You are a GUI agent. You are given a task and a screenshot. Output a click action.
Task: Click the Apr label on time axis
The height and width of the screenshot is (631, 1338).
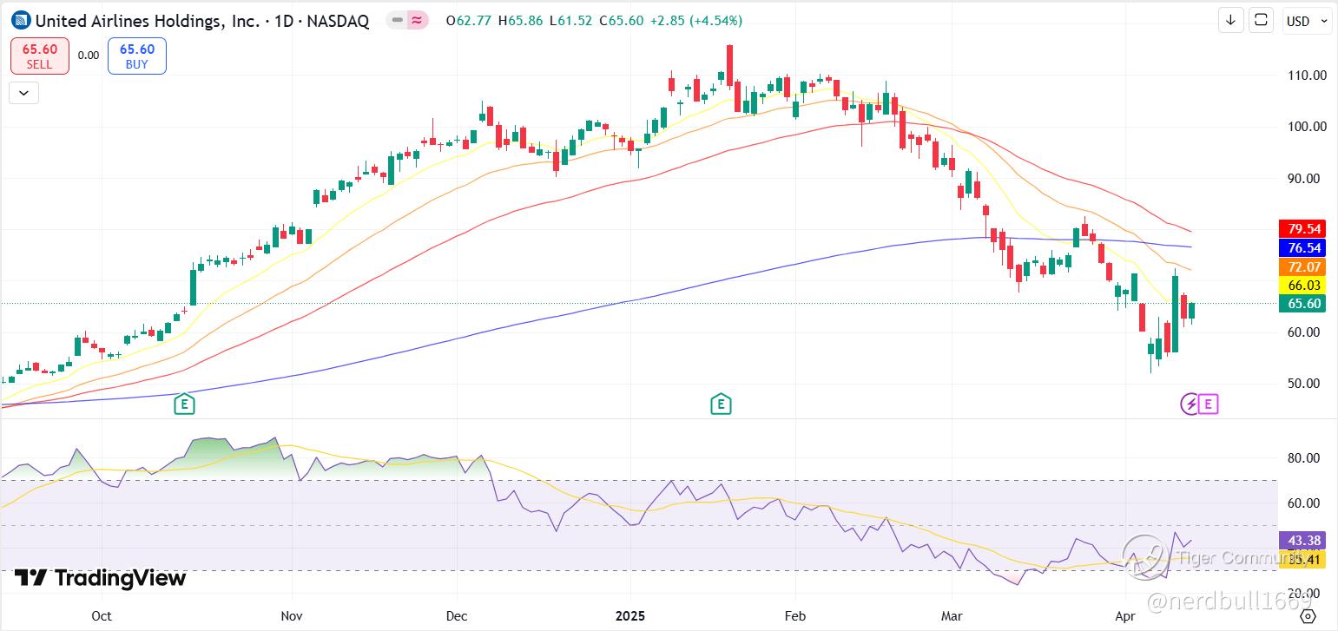pos(1125,616)
